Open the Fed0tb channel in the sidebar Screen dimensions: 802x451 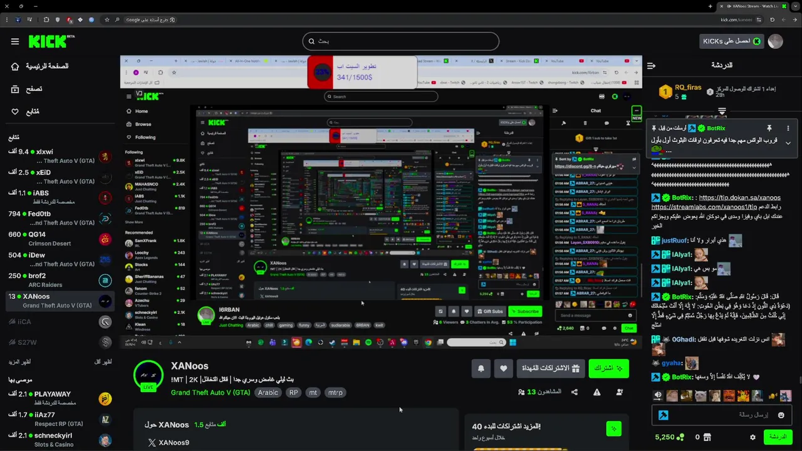coord(60,218)
